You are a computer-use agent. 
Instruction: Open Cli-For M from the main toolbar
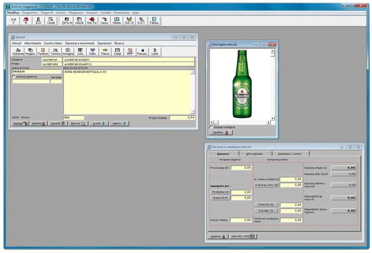click(67, 21)
